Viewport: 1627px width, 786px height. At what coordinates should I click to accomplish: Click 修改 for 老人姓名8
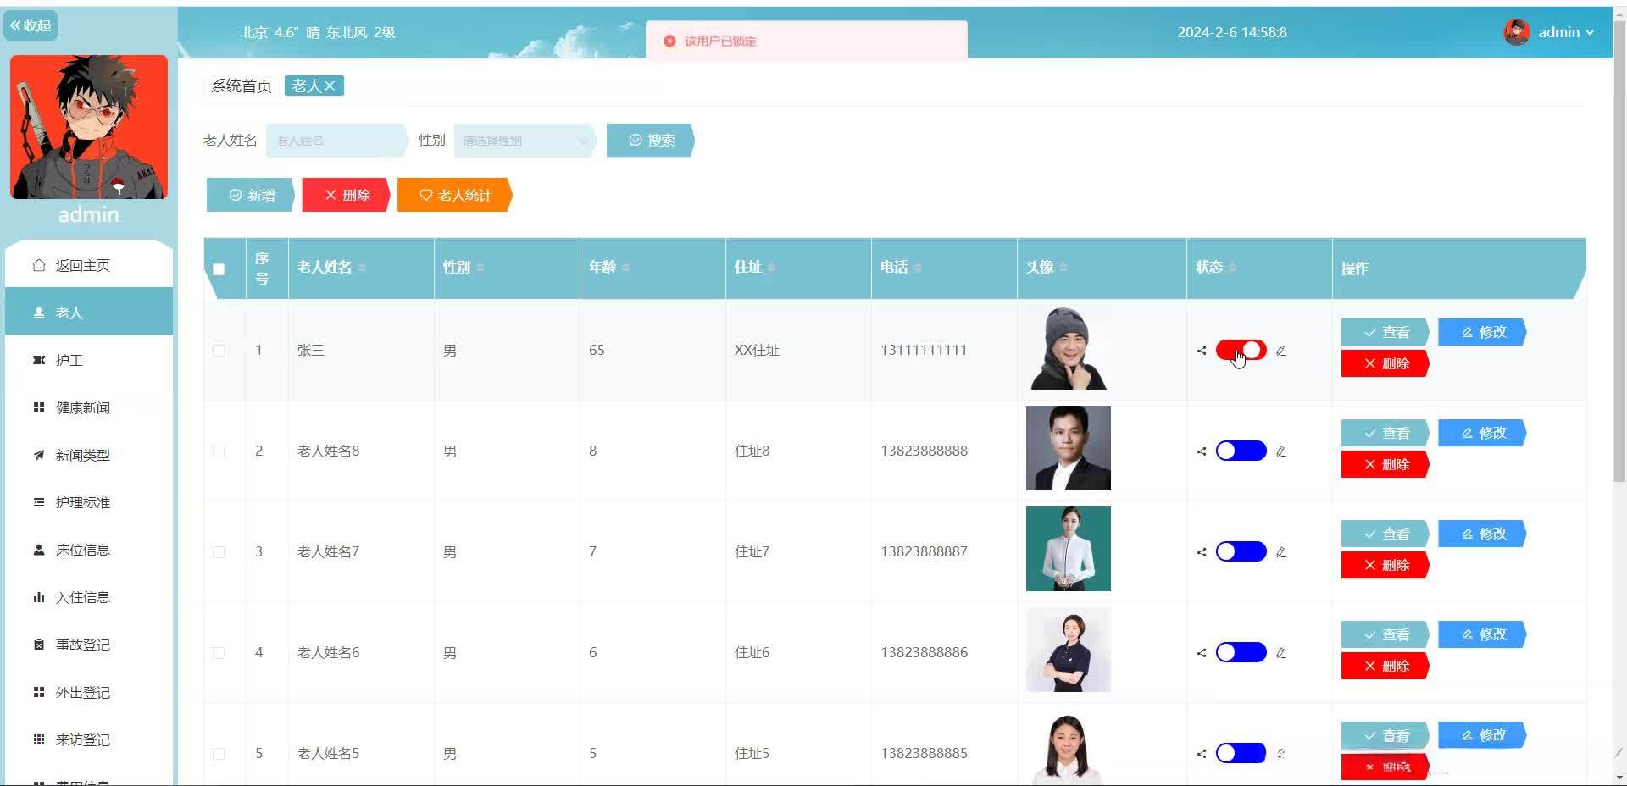pos(1483,433)
